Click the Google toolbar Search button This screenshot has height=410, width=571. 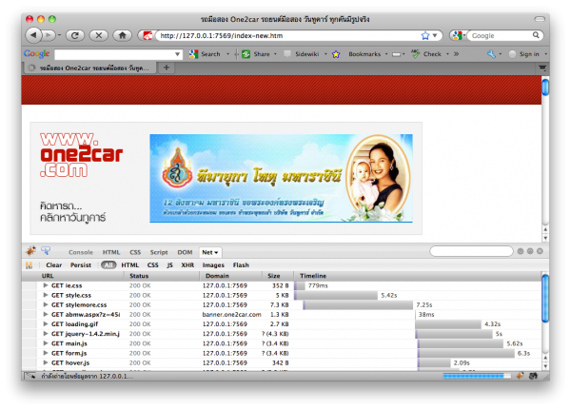click(205, 54)
